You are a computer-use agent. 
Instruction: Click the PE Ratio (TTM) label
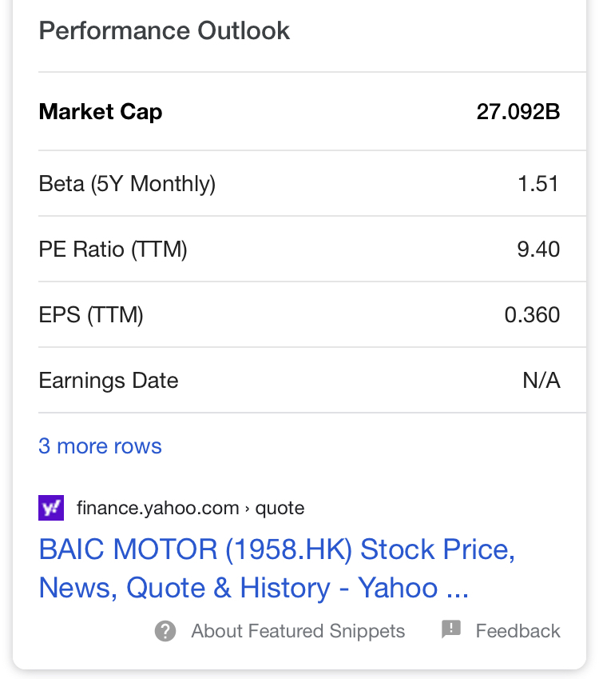click(113, 250)
